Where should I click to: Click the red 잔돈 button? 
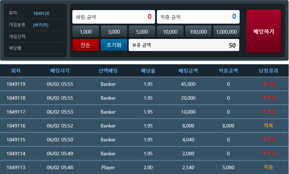[x=86, y=45]
